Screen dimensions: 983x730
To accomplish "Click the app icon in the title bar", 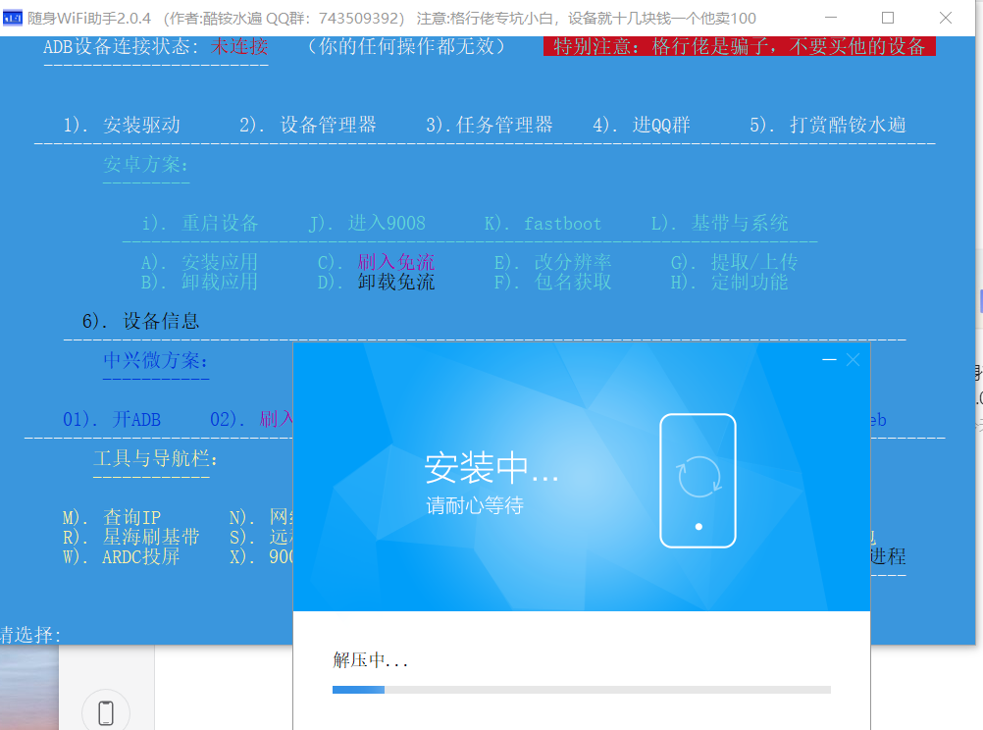I will point(14,18).
